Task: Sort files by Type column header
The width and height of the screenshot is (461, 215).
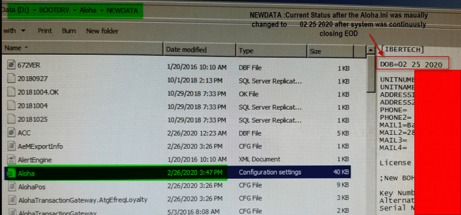Action: pyautogui.click(x=272, y=51)
